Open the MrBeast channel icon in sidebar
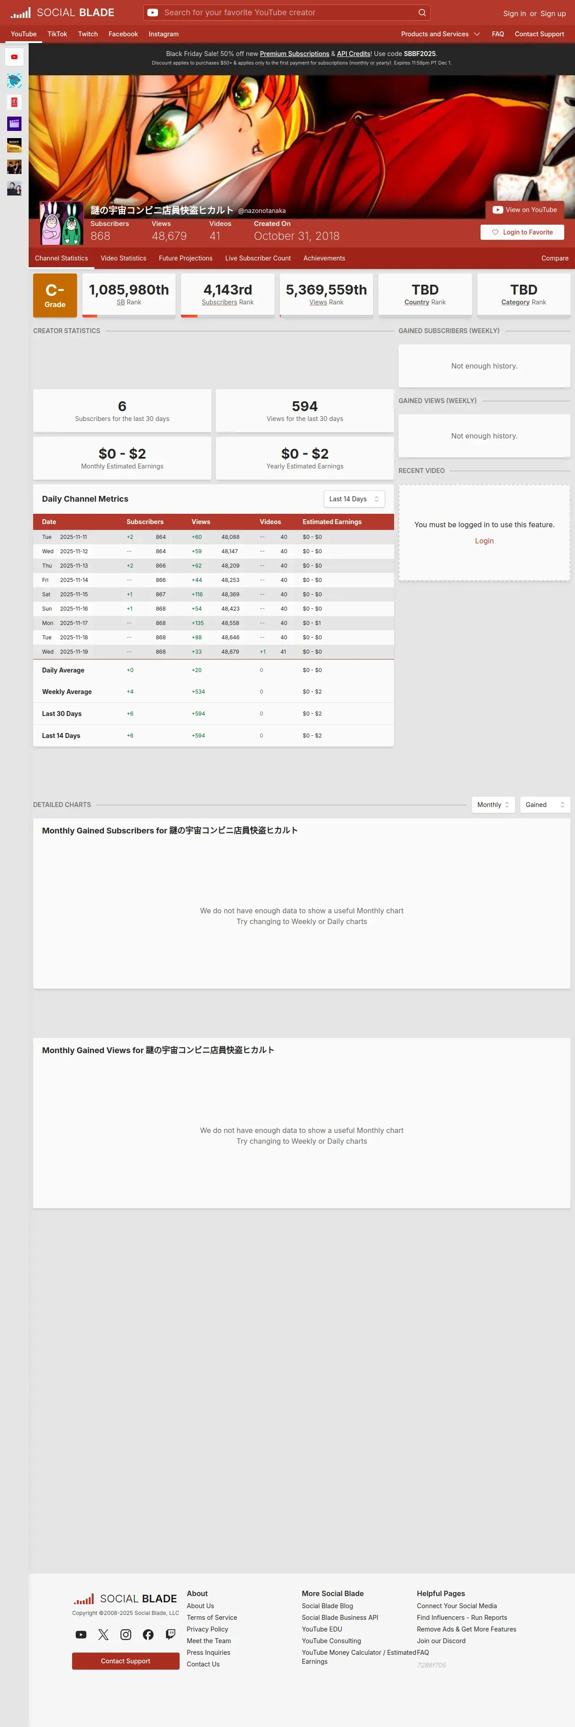575x1727 pixels. (x=14, y=80)
